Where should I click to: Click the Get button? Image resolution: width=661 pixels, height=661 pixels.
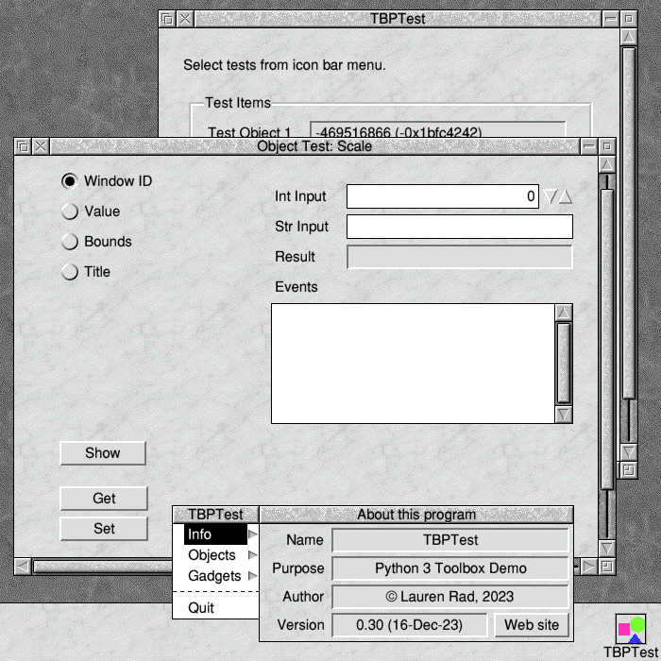click(x=104, y=499)
